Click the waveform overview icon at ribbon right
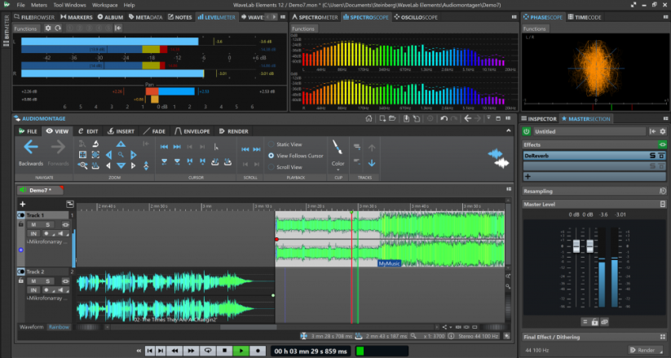This screenshot has height=358, width=671. pyautogui.click(x=498, y=158)
